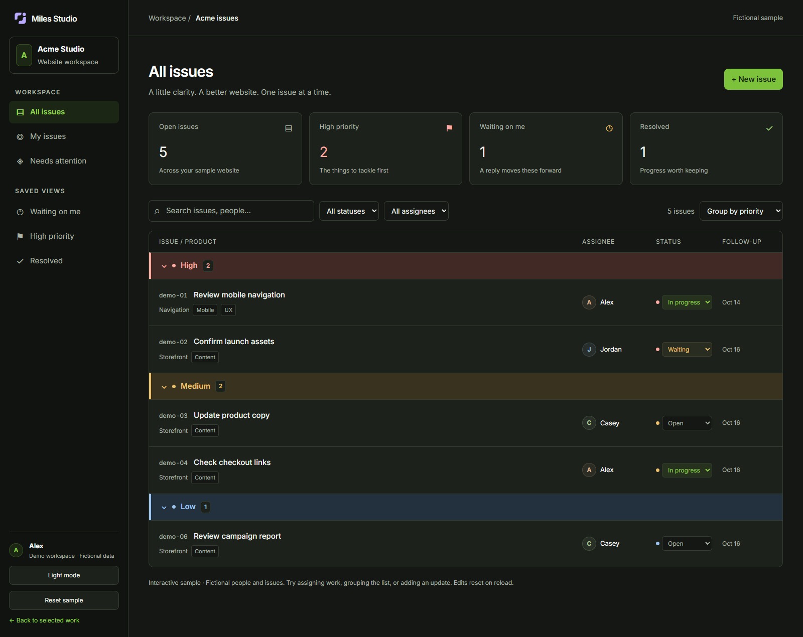Open the High priority saved view

64,236
